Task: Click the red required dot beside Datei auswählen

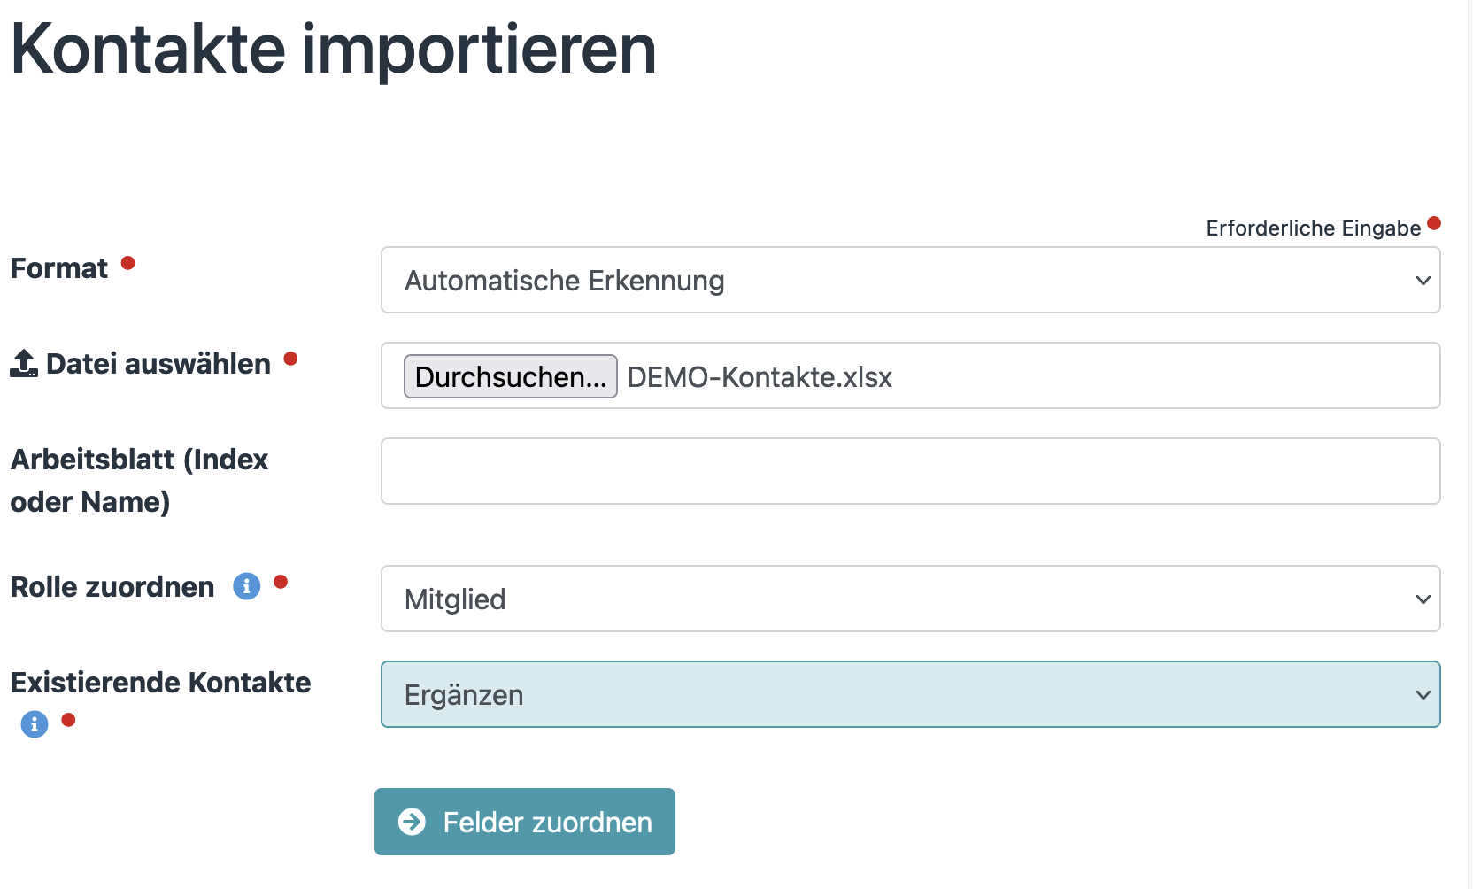Action: coord(290,359)
